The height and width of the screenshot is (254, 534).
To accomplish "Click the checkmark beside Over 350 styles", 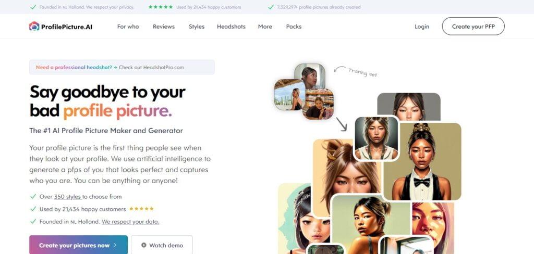I will point(33,197).
